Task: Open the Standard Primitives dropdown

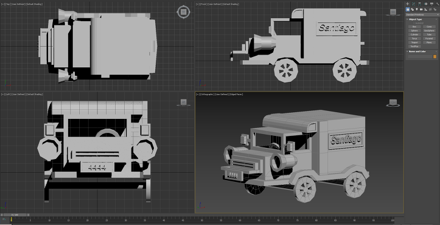Action: tap(422, 15)
